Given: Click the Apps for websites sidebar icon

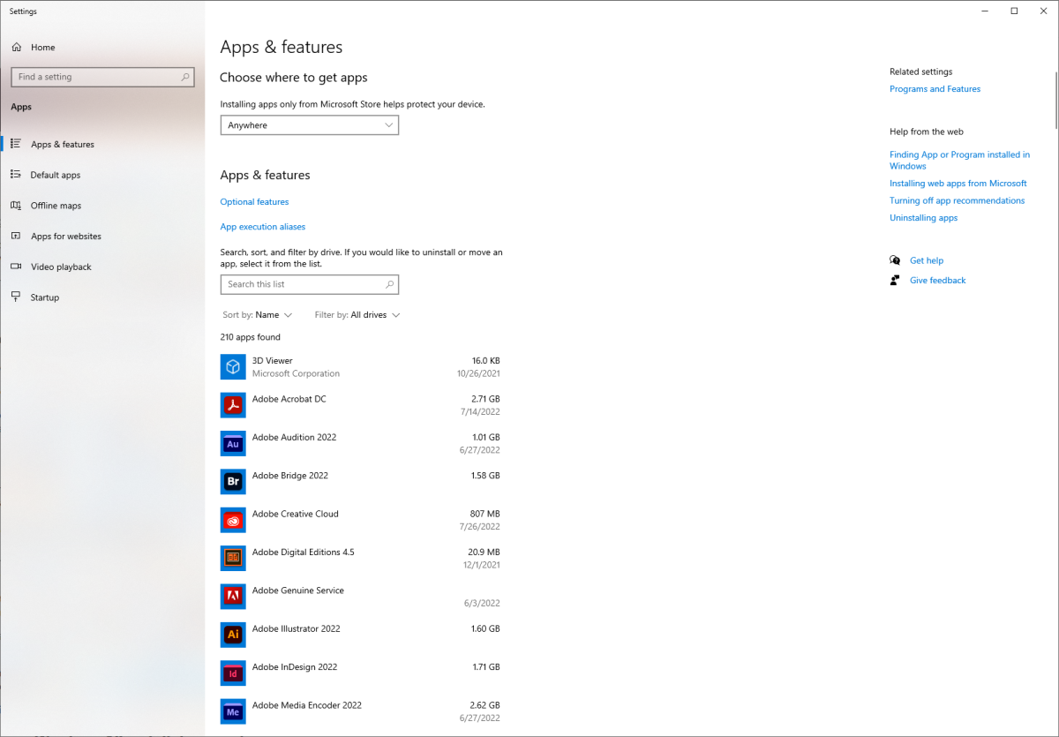Looking at the screenshot, I should 16,237.
